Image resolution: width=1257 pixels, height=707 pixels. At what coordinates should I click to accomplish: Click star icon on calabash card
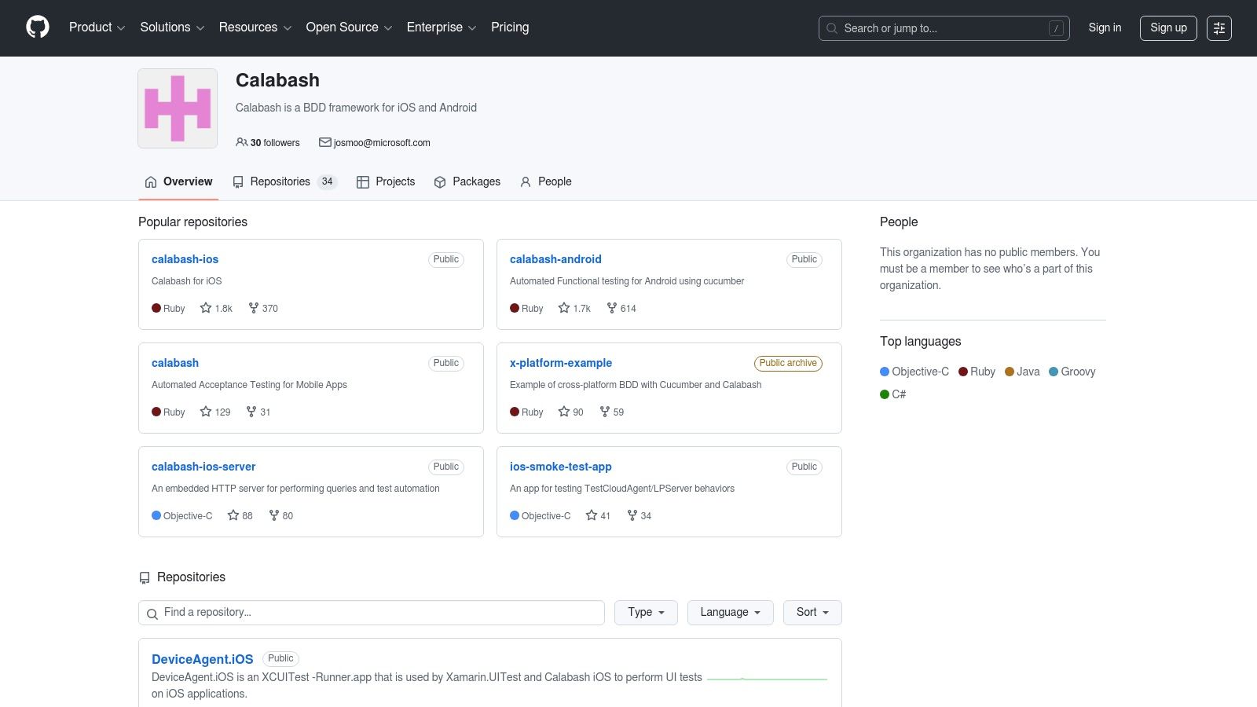(206, 412)
